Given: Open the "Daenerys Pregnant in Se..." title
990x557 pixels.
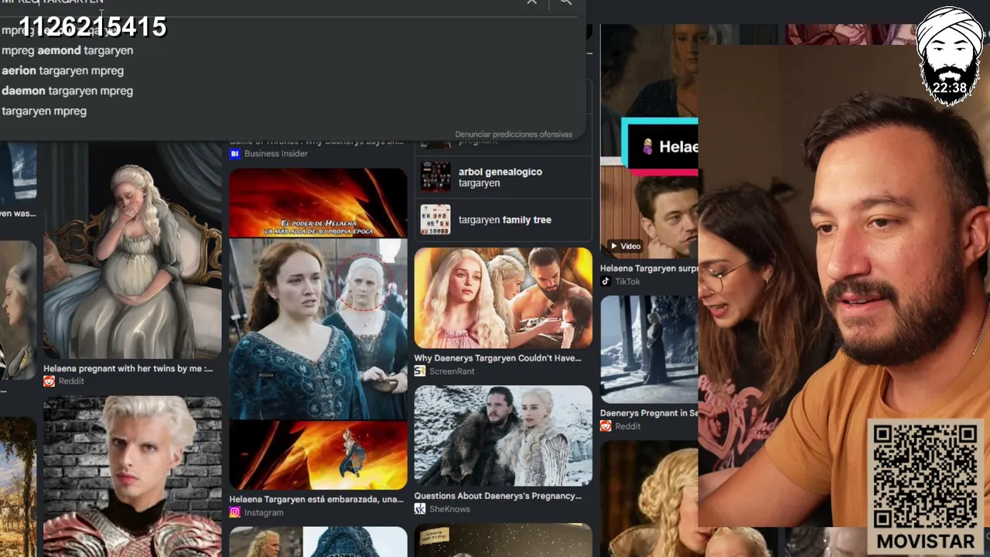Looking at the screenshot, I should (649, 413).
